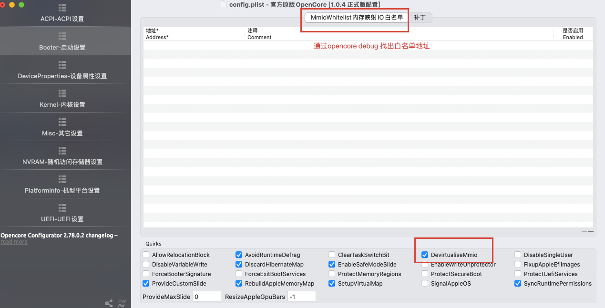Minimize the window with the yellow button

click(x=12, y=4)
